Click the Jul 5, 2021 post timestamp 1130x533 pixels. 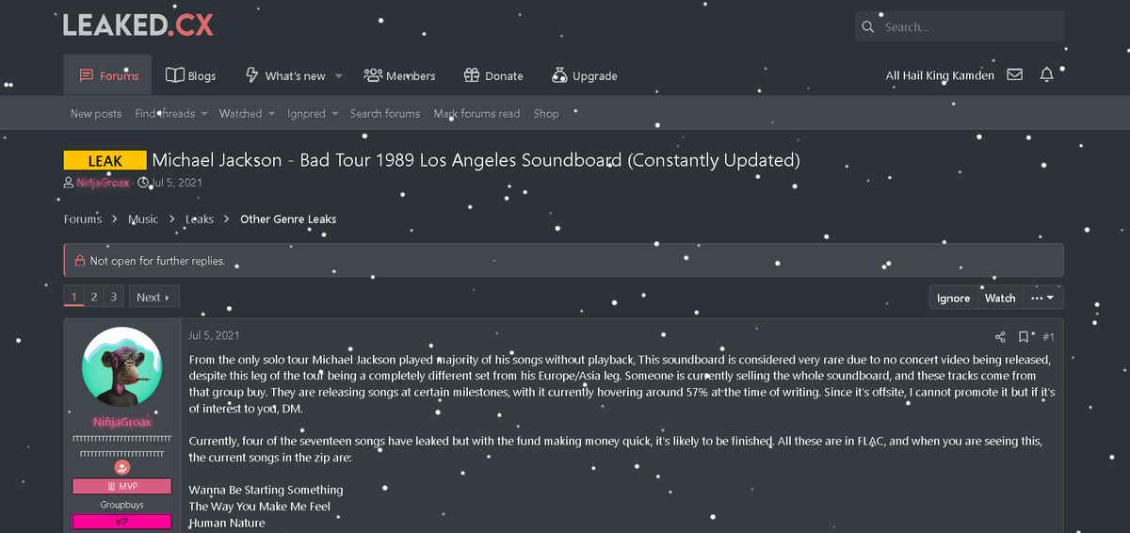pos(214,335)
